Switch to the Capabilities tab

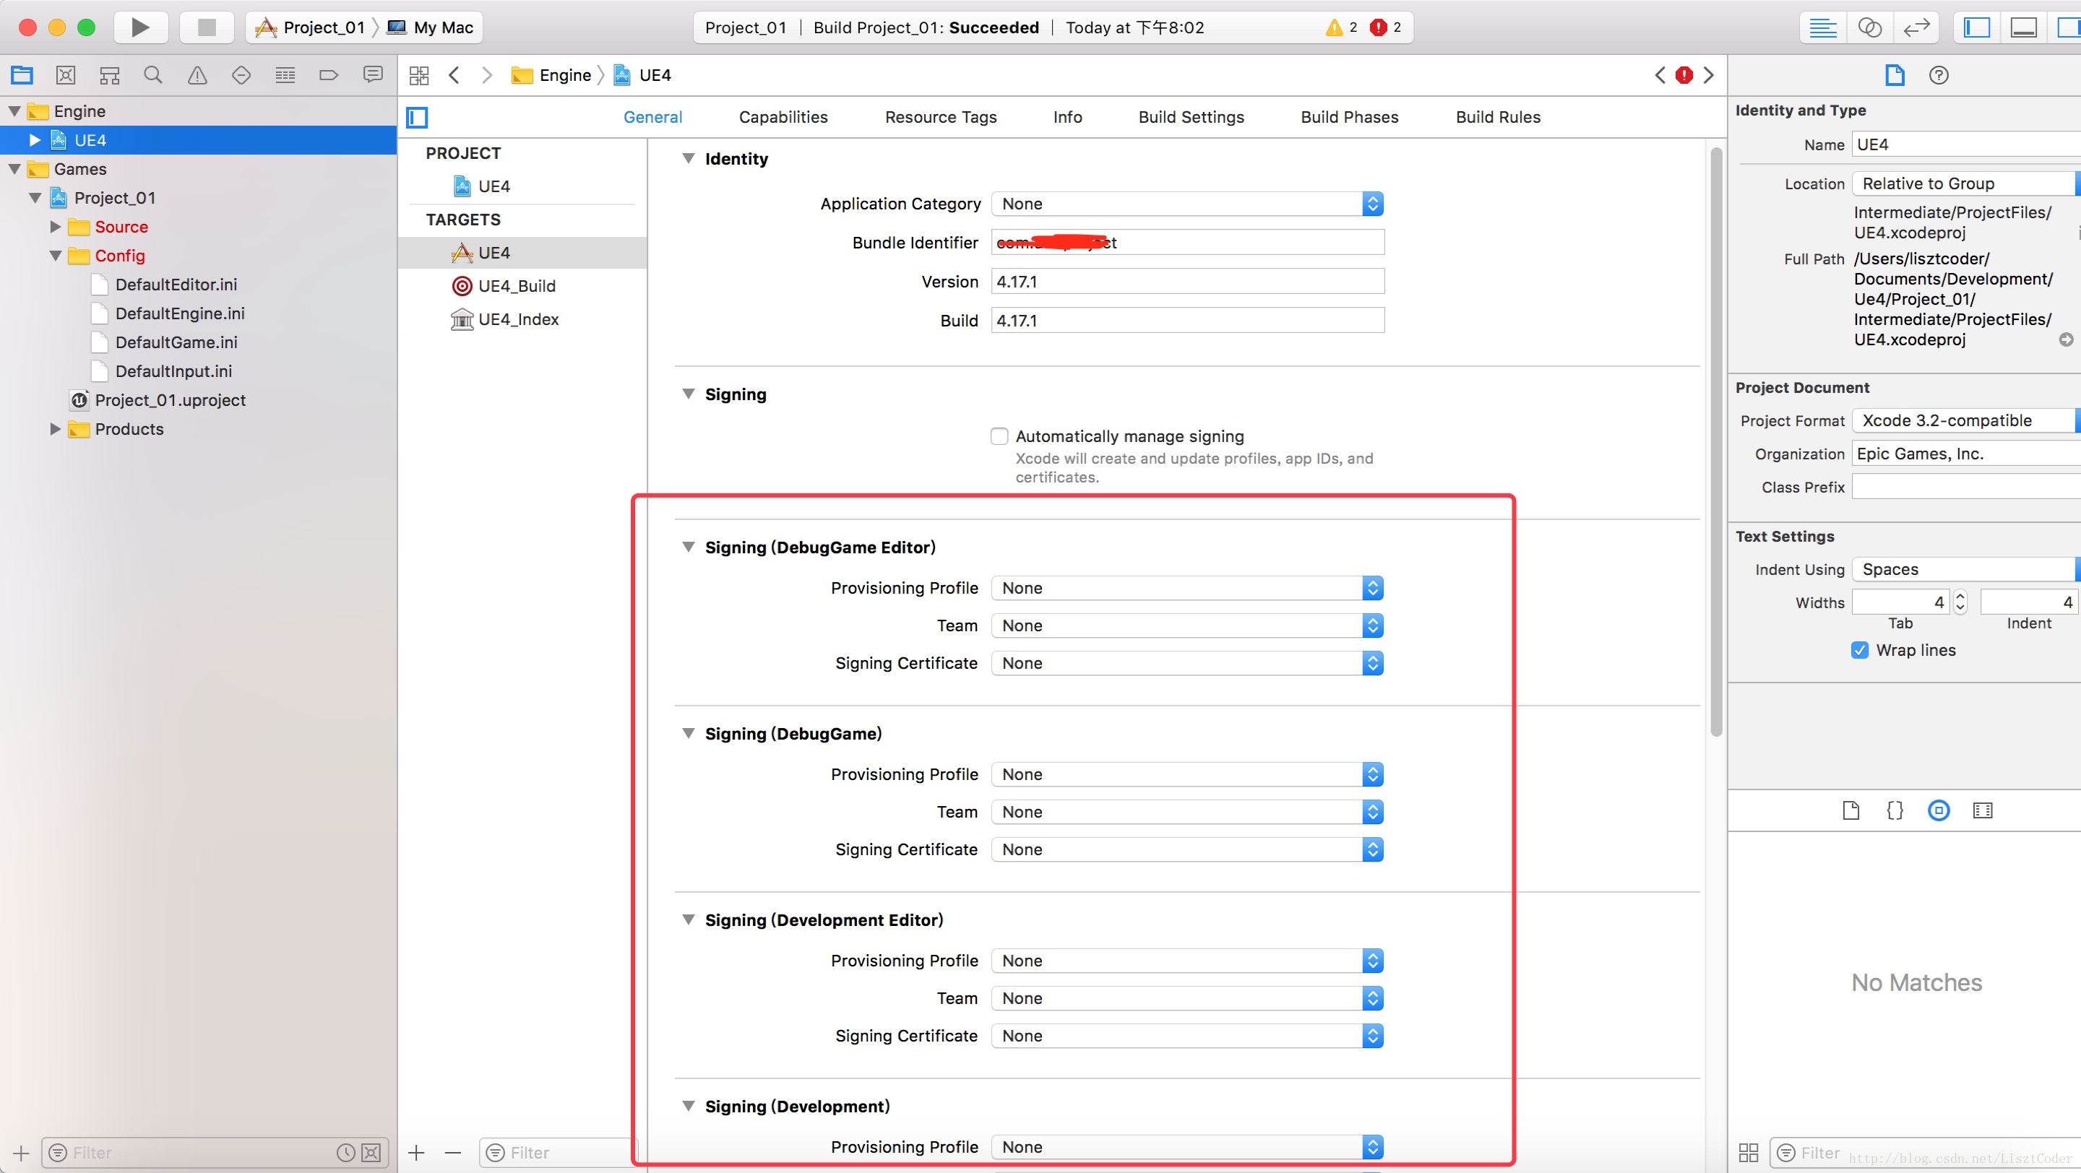(783, 117)
